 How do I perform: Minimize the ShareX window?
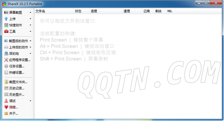click(199, 3)
